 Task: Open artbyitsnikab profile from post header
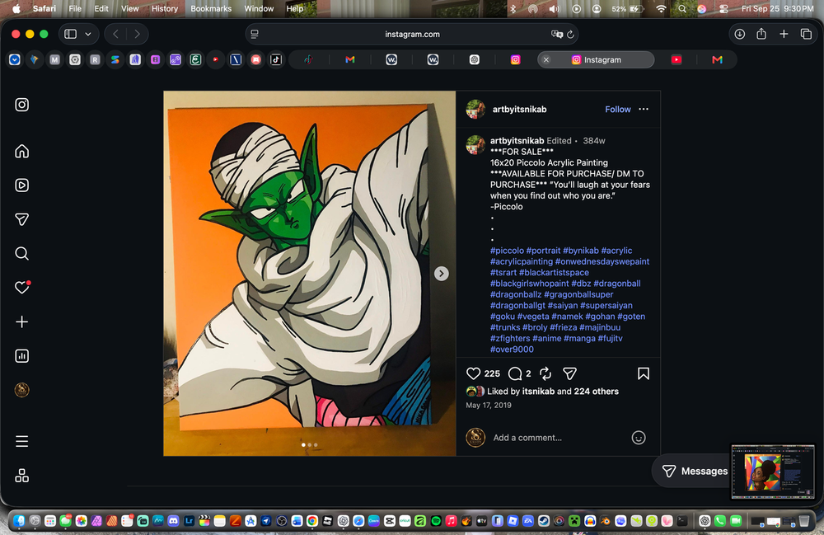click(x=519, y=110)
